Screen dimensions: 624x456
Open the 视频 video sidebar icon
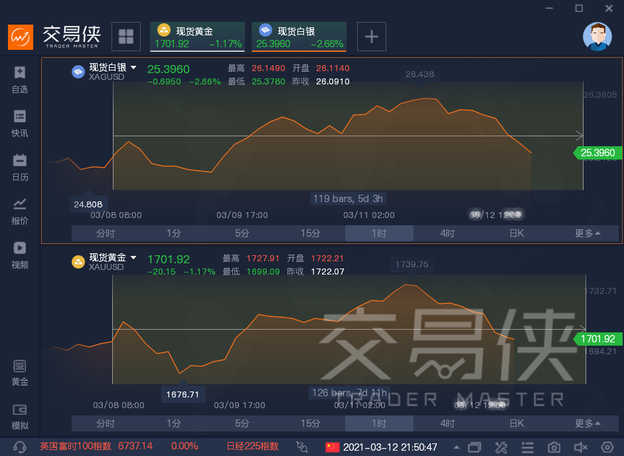(x=19, y=255)
